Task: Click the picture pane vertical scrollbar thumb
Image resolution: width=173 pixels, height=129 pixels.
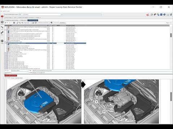Action: (171, 96)
